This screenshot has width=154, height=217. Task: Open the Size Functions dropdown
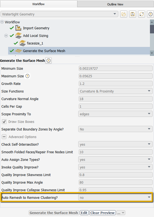[x=115, y=91]
